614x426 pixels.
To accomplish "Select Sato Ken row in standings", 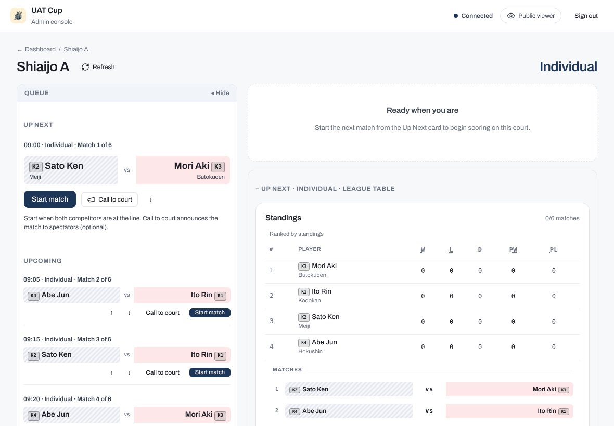I will click(x=422, y=321).
